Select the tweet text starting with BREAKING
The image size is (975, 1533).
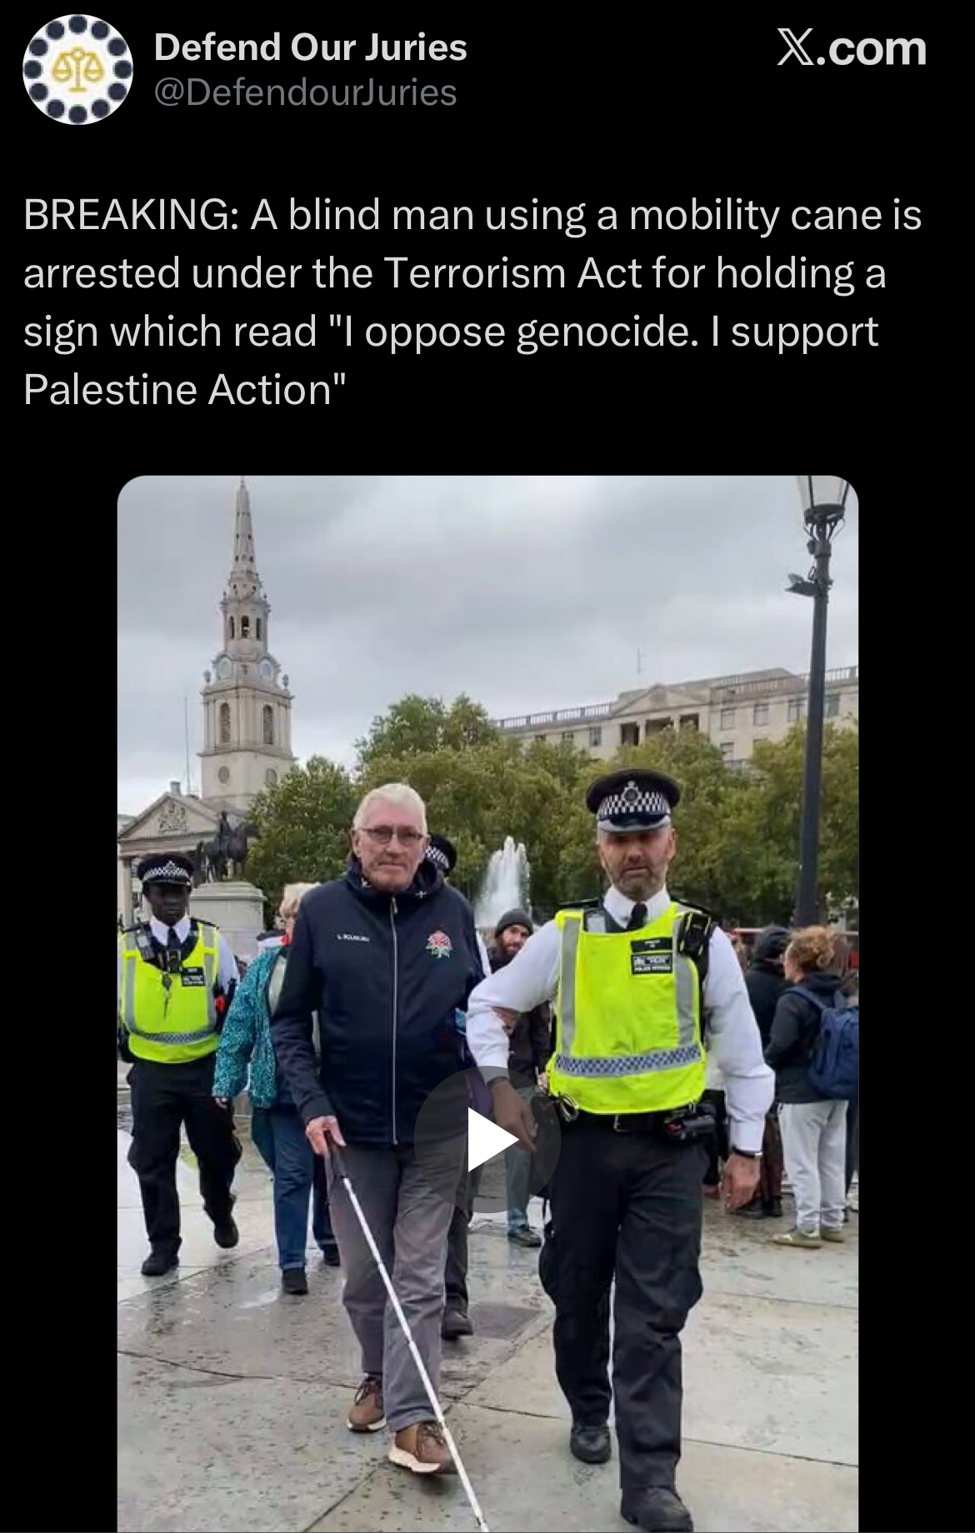pyautogui.click(x=472, y=302)
